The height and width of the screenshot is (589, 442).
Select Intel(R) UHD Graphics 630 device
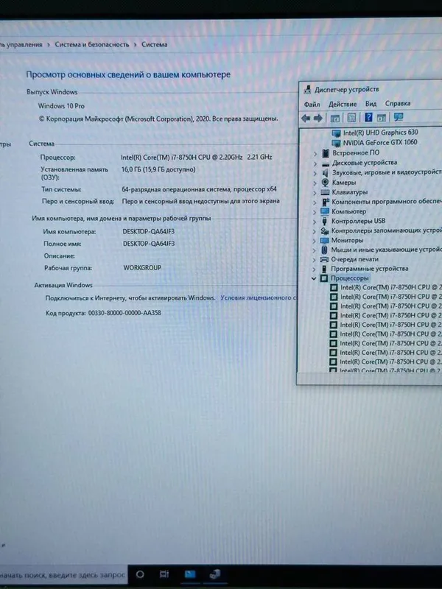pos(380,133)
